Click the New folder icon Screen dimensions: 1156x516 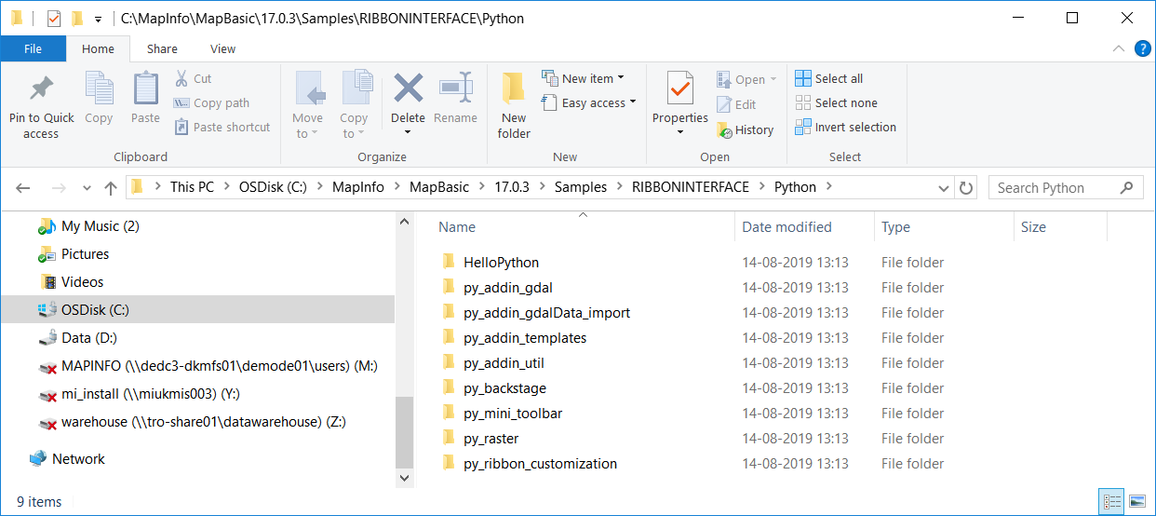tap(514, 89)
